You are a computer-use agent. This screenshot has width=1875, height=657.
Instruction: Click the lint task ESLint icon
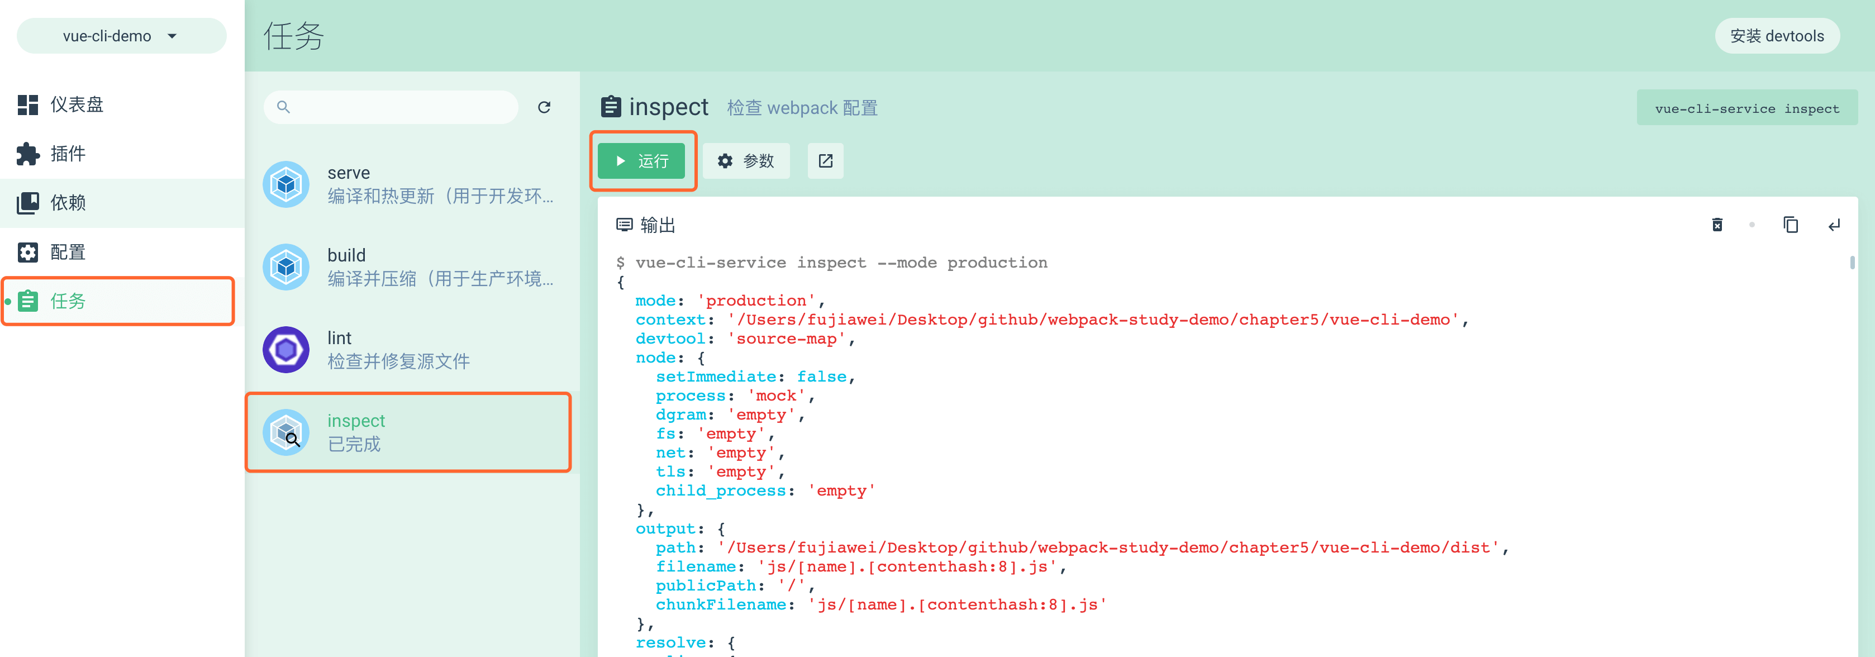point(286,349)
